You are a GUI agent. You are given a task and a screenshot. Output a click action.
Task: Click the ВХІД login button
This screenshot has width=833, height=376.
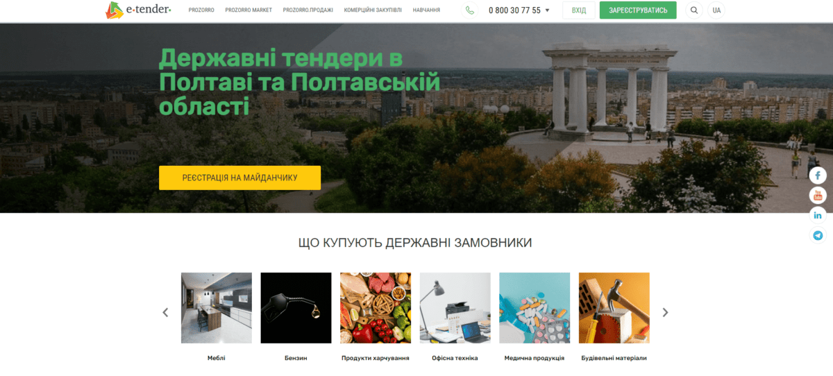(x=579, y=10)
